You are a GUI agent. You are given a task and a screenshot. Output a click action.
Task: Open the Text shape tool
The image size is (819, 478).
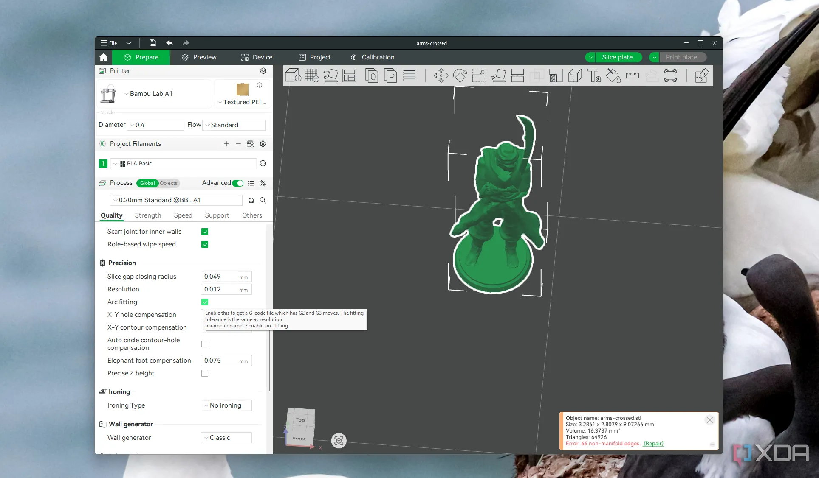coord(594,76)
